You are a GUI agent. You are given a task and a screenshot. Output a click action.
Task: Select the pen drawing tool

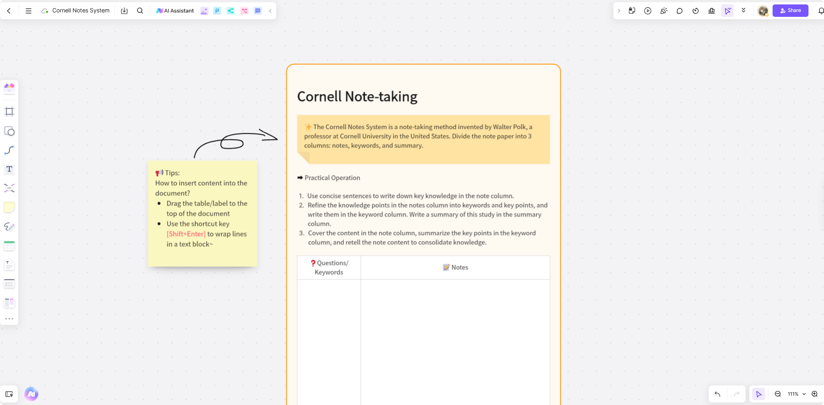point(9,226)
